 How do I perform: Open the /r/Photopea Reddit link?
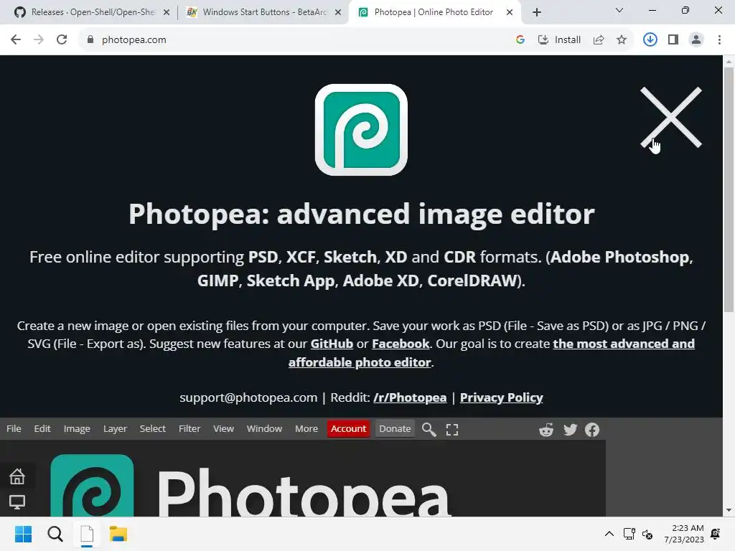click(x=410, y=397)
